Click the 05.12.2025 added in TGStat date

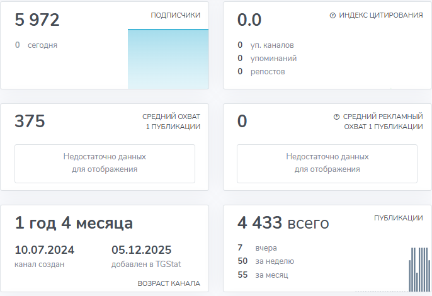coord(141,250)
